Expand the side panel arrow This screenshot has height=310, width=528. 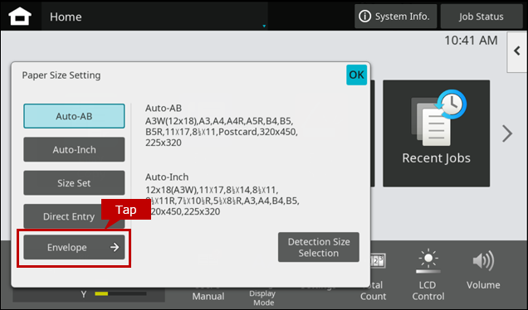[x=517, y=51]
